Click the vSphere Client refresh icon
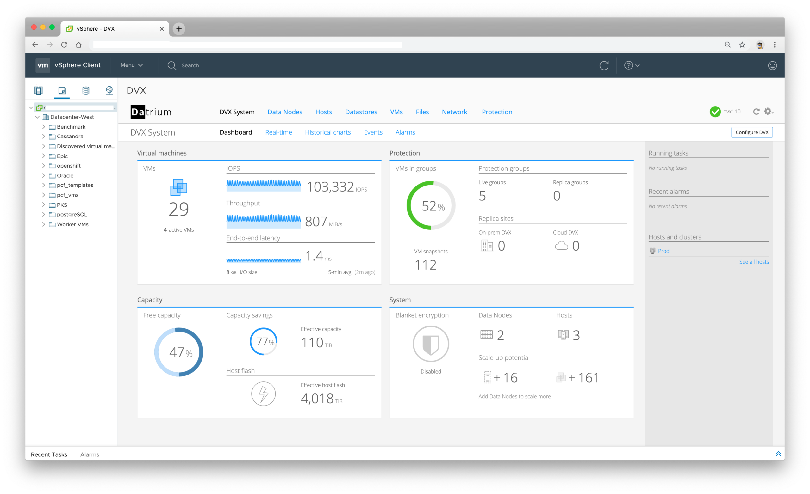Image resolution: width=810 pixels, height=494 pixels. click(604, 65)
